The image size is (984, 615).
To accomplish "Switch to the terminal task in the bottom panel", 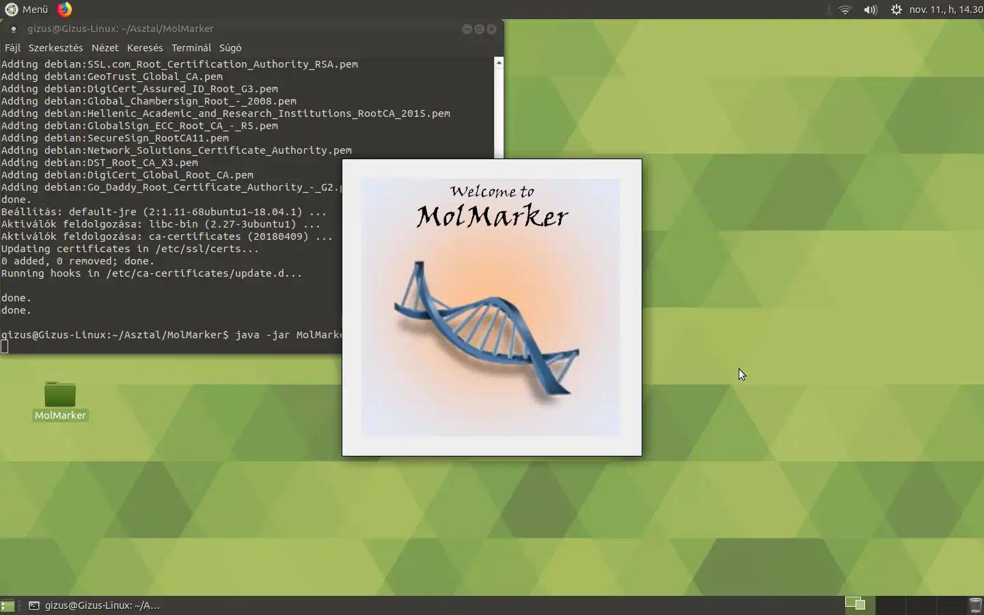I will 94,605.
